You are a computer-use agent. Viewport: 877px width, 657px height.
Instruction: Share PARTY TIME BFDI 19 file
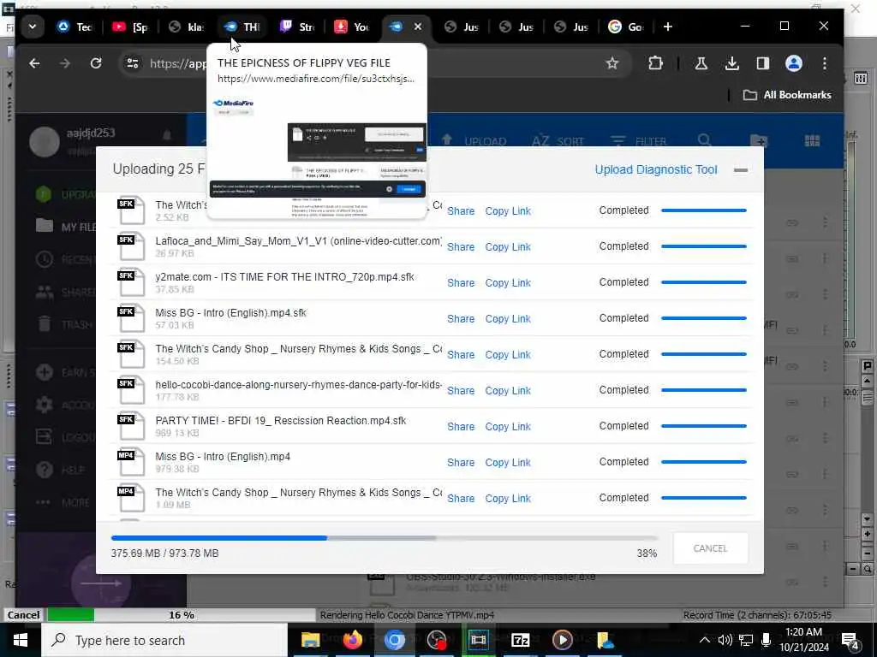[461, 426]
